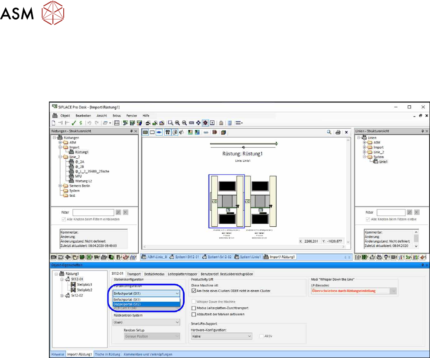The height and width of the screenshot is (358, 430).
Task: Open the LP-Barcodes dropdown
Action: (354, 291)
